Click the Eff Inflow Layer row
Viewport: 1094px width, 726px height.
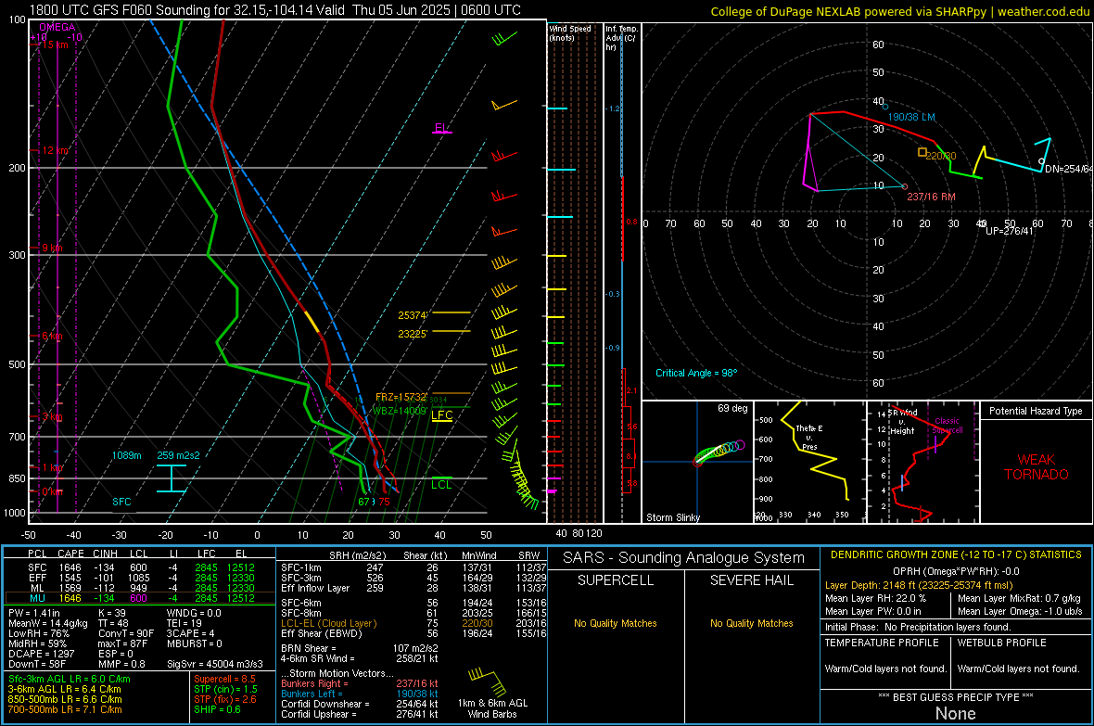(x=413, y=588)
